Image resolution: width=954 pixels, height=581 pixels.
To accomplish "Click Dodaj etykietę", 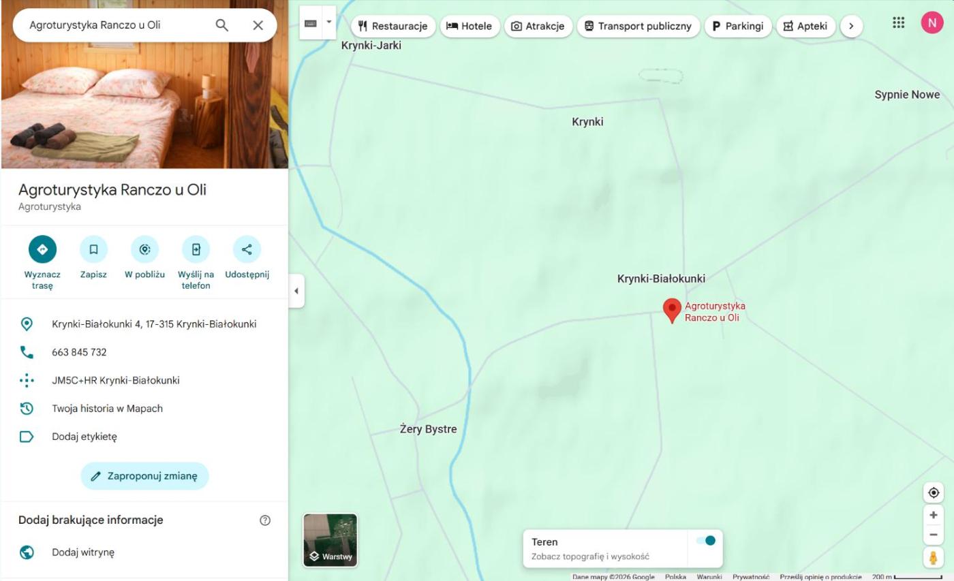I will [x=84, y=437].
